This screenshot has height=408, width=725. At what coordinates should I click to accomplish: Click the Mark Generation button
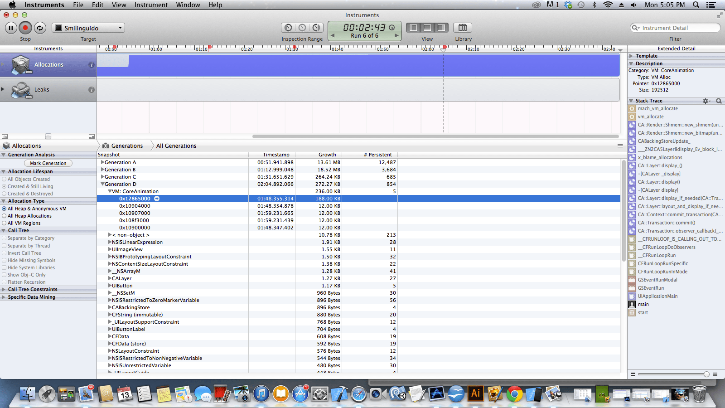[48, 163]
